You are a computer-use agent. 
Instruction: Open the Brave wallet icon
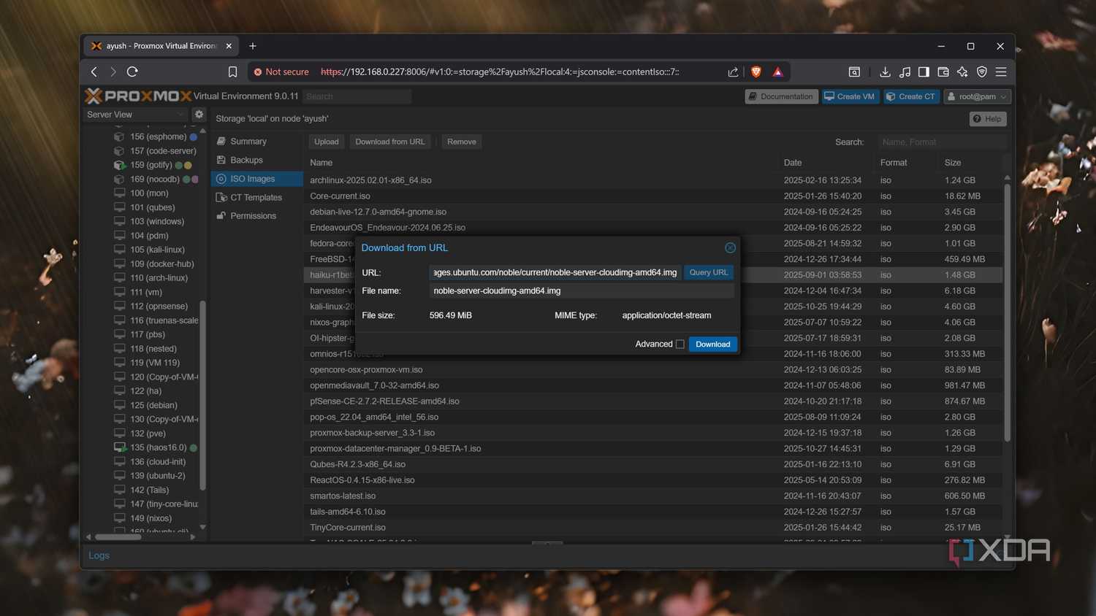[943, 72]
